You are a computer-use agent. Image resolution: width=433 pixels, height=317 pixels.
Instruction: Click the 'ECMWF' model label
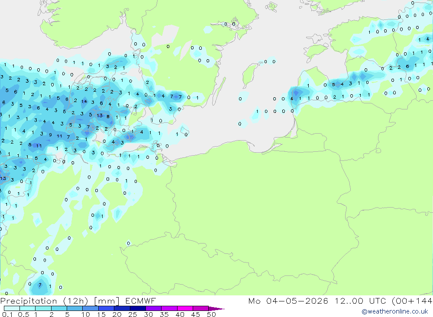(141, 301)
